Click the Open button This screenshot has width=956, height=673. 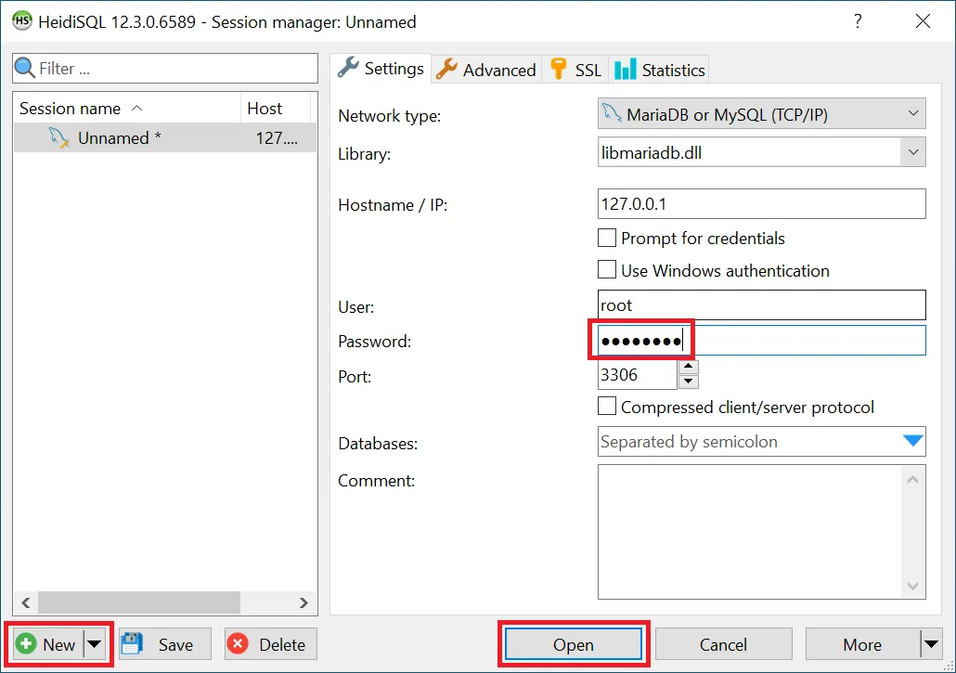coord(574,644)
